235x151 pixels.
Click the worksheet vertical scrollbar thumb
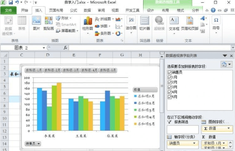(162, 86)
